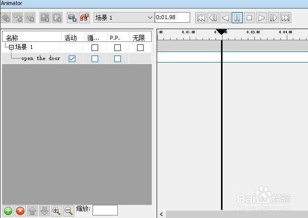The width and height of the screenshot is (308, 218).
Task: Uncheck the 活动 checkbox for open the door
Action: (72, 59)
